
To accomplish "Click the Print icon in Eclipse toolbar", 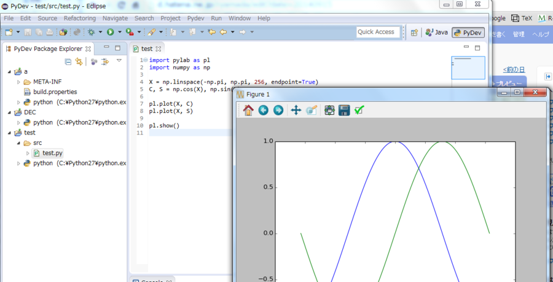I will pyautogui.click(x=49, y=32).
